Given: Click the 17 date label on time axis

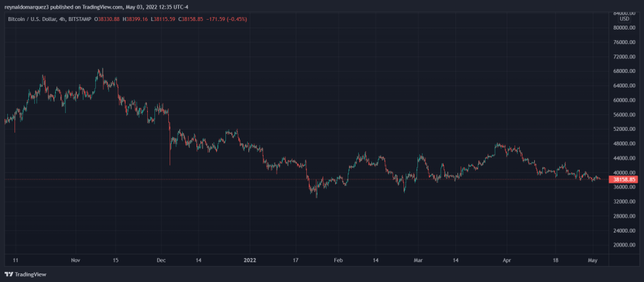Looking at the screenshot, I should point(294,260).
